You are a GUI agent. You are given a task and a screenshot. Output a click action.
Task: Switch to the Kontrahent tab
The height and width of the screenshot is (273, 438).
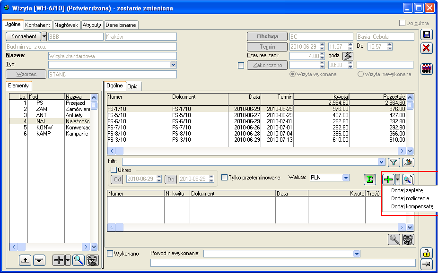tap(37, 25)
